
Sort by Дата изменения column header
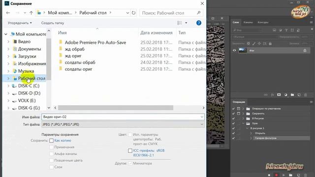pos(157,33)
